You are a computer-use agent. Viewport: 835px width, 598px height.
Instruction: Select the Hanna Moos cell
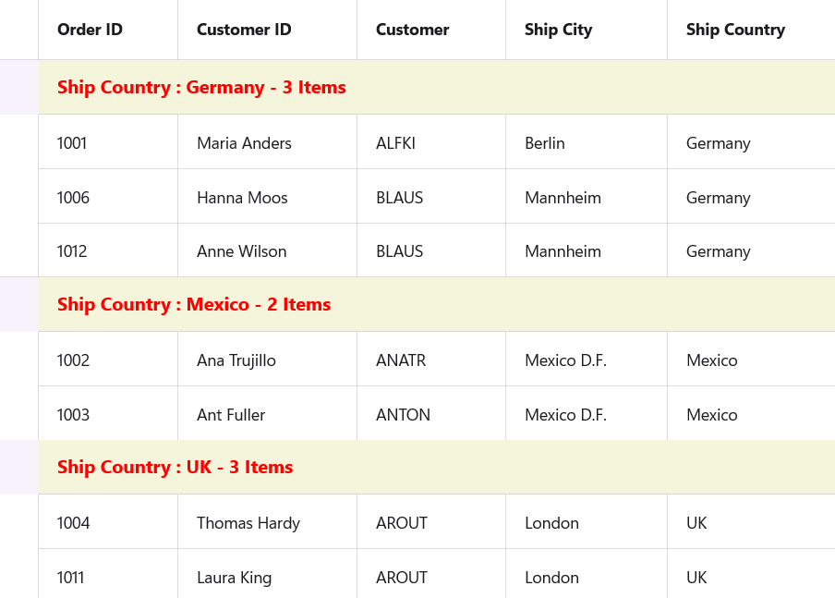(242, 198)
